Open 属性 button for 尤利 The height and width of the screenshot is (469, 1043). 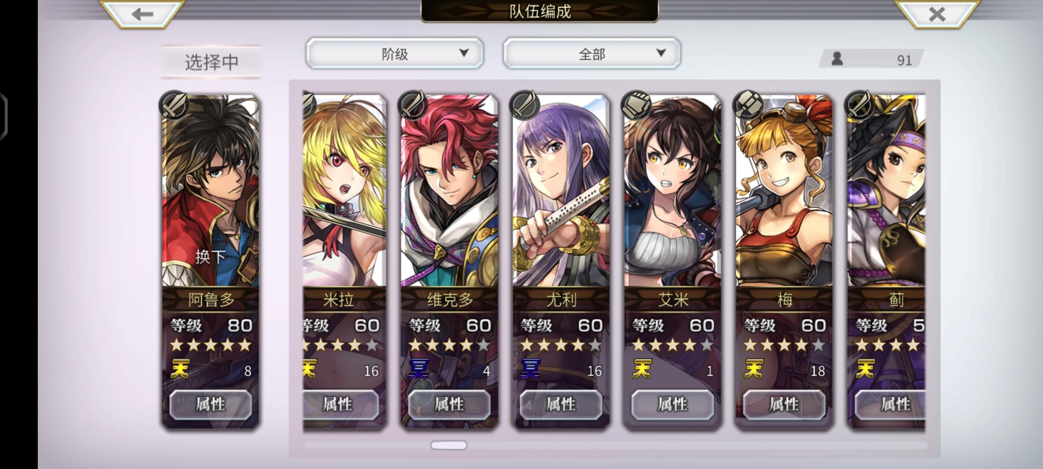coord(561,404)
